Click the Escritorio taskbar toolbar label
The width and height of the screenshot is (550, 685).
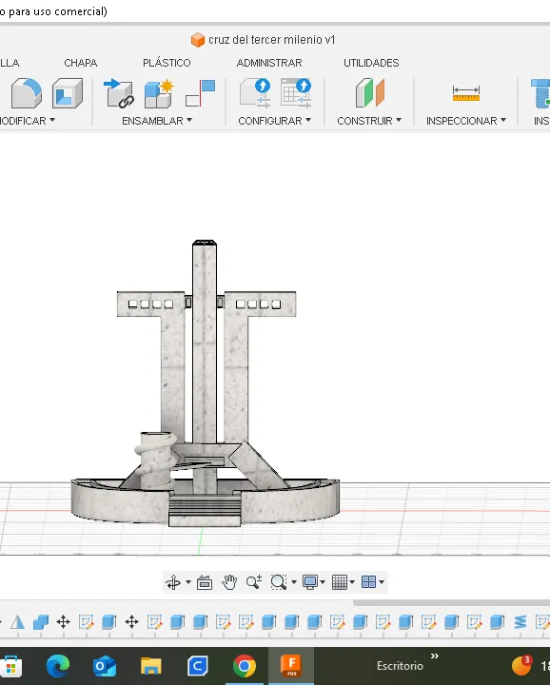pos(400,666)
